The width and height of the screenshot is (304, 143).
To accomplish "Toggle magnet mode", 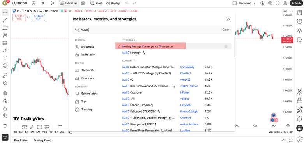I will (x=5, y=93).
